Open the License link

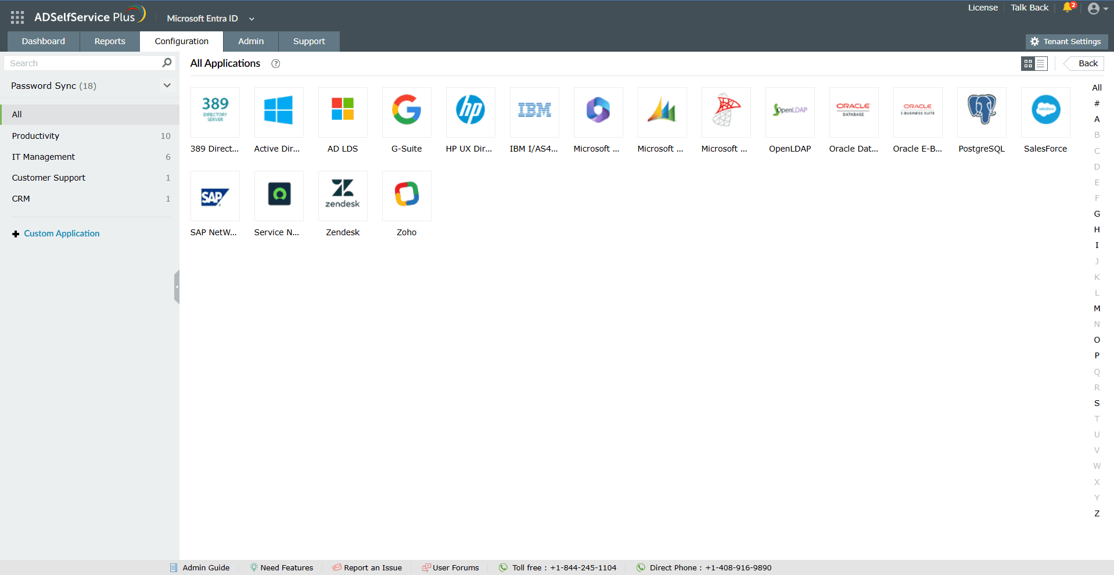click(x=983, y=8)
